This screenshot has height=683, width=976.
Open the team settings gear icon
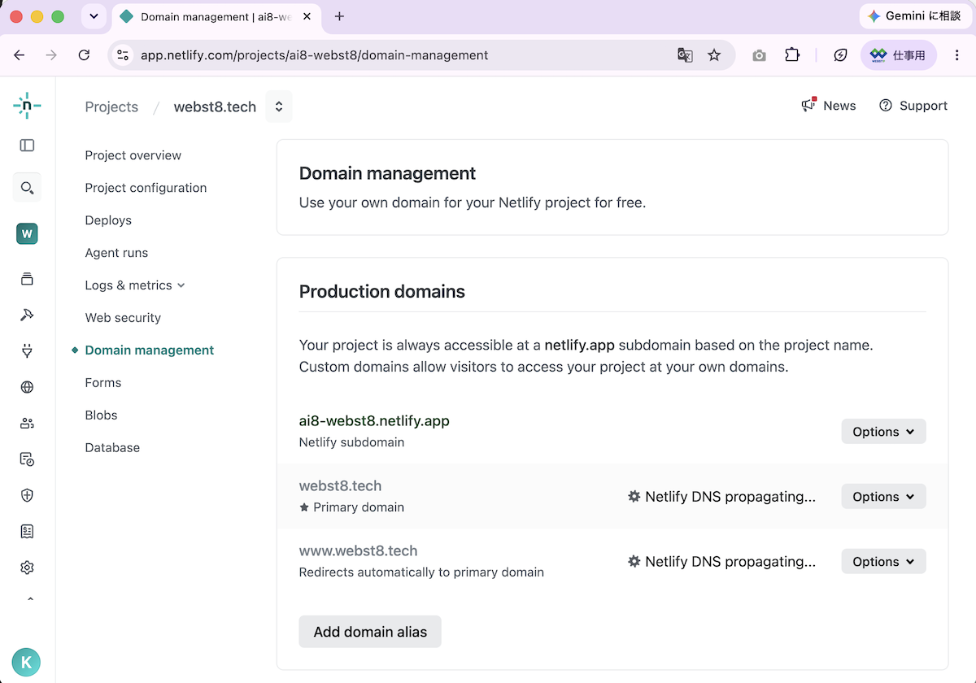click(27, 568)
